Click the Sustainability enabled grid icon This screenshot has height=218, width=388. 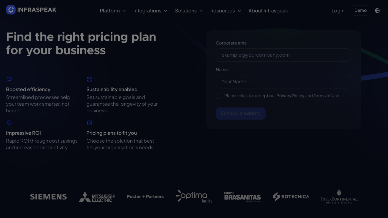(x=89, y=79)
